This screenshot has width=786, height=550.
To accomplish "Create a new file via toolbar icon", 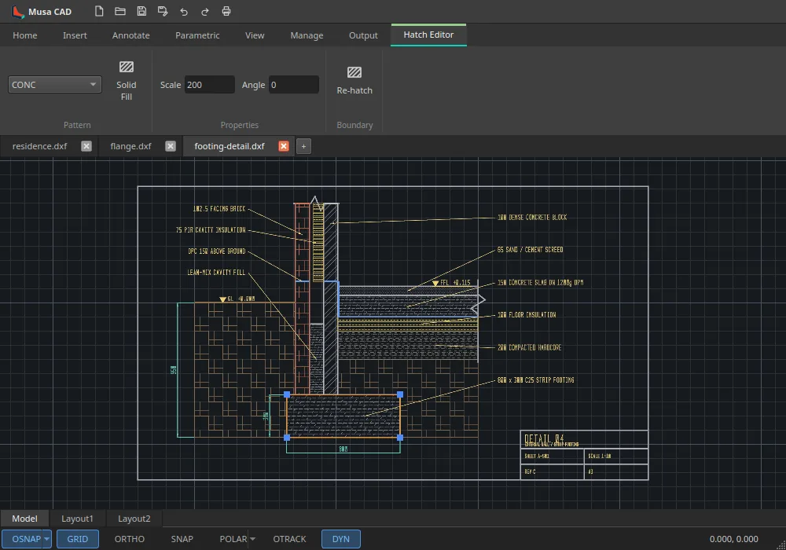I will point(99,11).
